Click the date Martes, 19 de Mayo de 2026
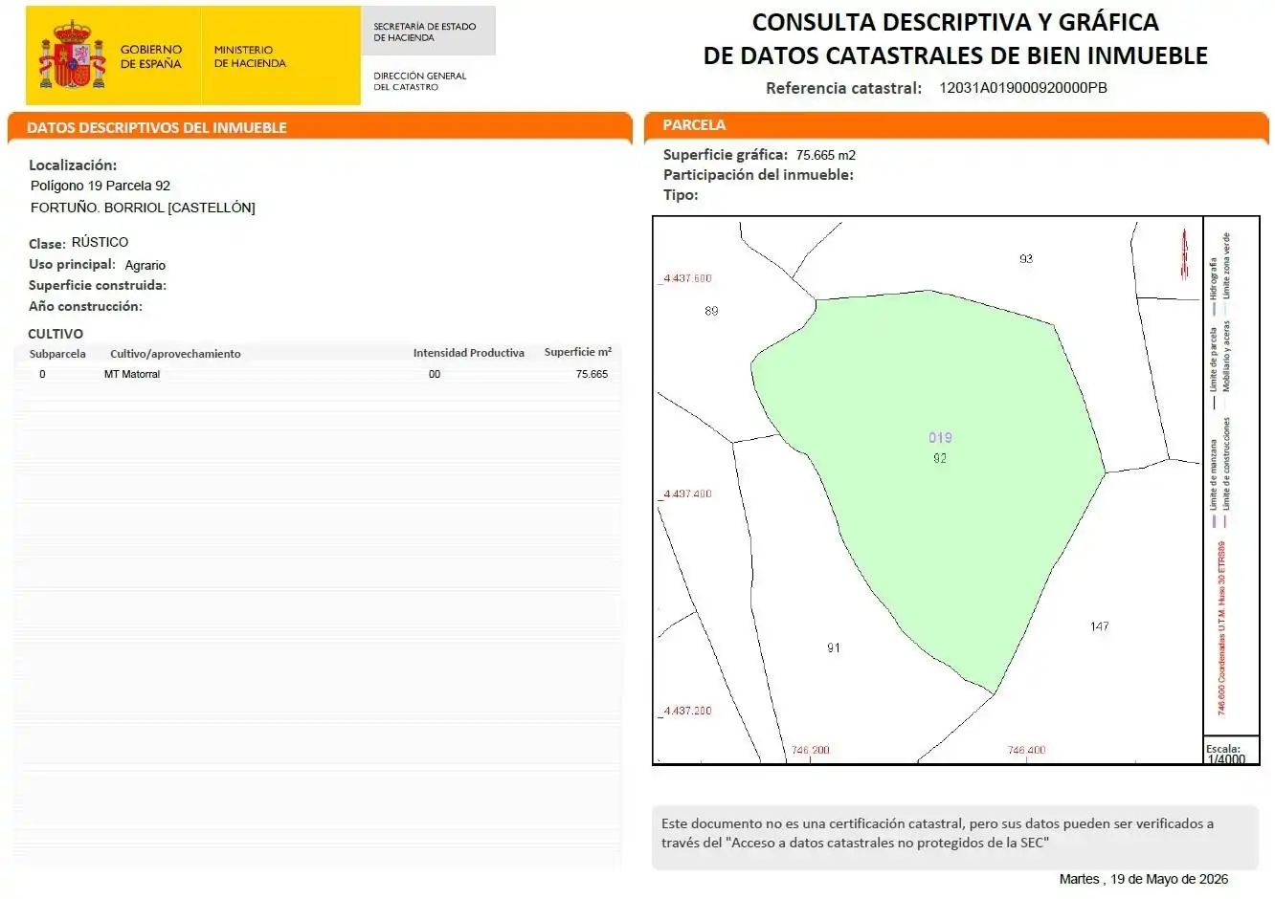1275x899 pixels. point(1144,879)
